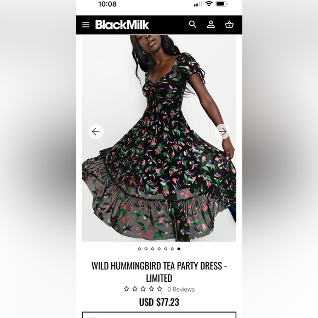This screenshot has height=318, width=318.
Task: Select the first image carousel dot
Action: [139, 249]
